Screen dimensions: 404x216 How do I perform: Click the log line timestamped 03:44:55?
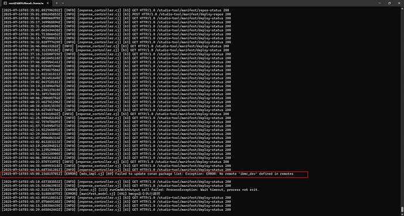click(116, 170)
